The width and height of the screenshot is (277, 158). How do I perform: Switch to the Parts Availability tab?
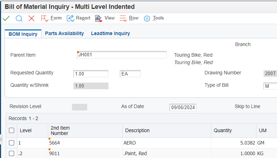click(x=65, y=33)
